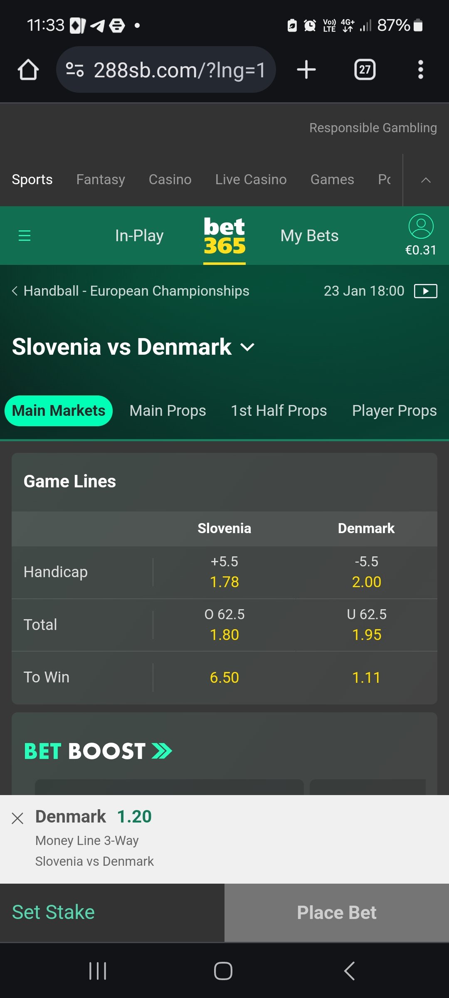The image size is (449, 998).
Task: Open Responsible Gambling link
Action: 373,128
